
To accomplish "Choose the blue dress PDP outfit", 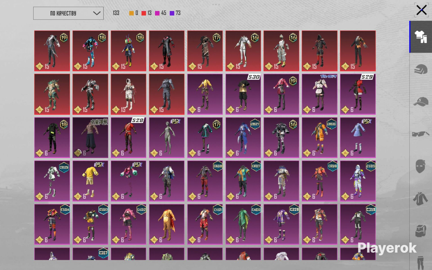I will [358, 138].
